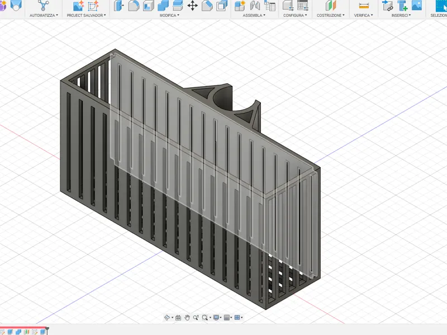Open the Orbit type dropdown arrow
The image size is (447, 335).
pyautogui.click(x=173, y=318)
